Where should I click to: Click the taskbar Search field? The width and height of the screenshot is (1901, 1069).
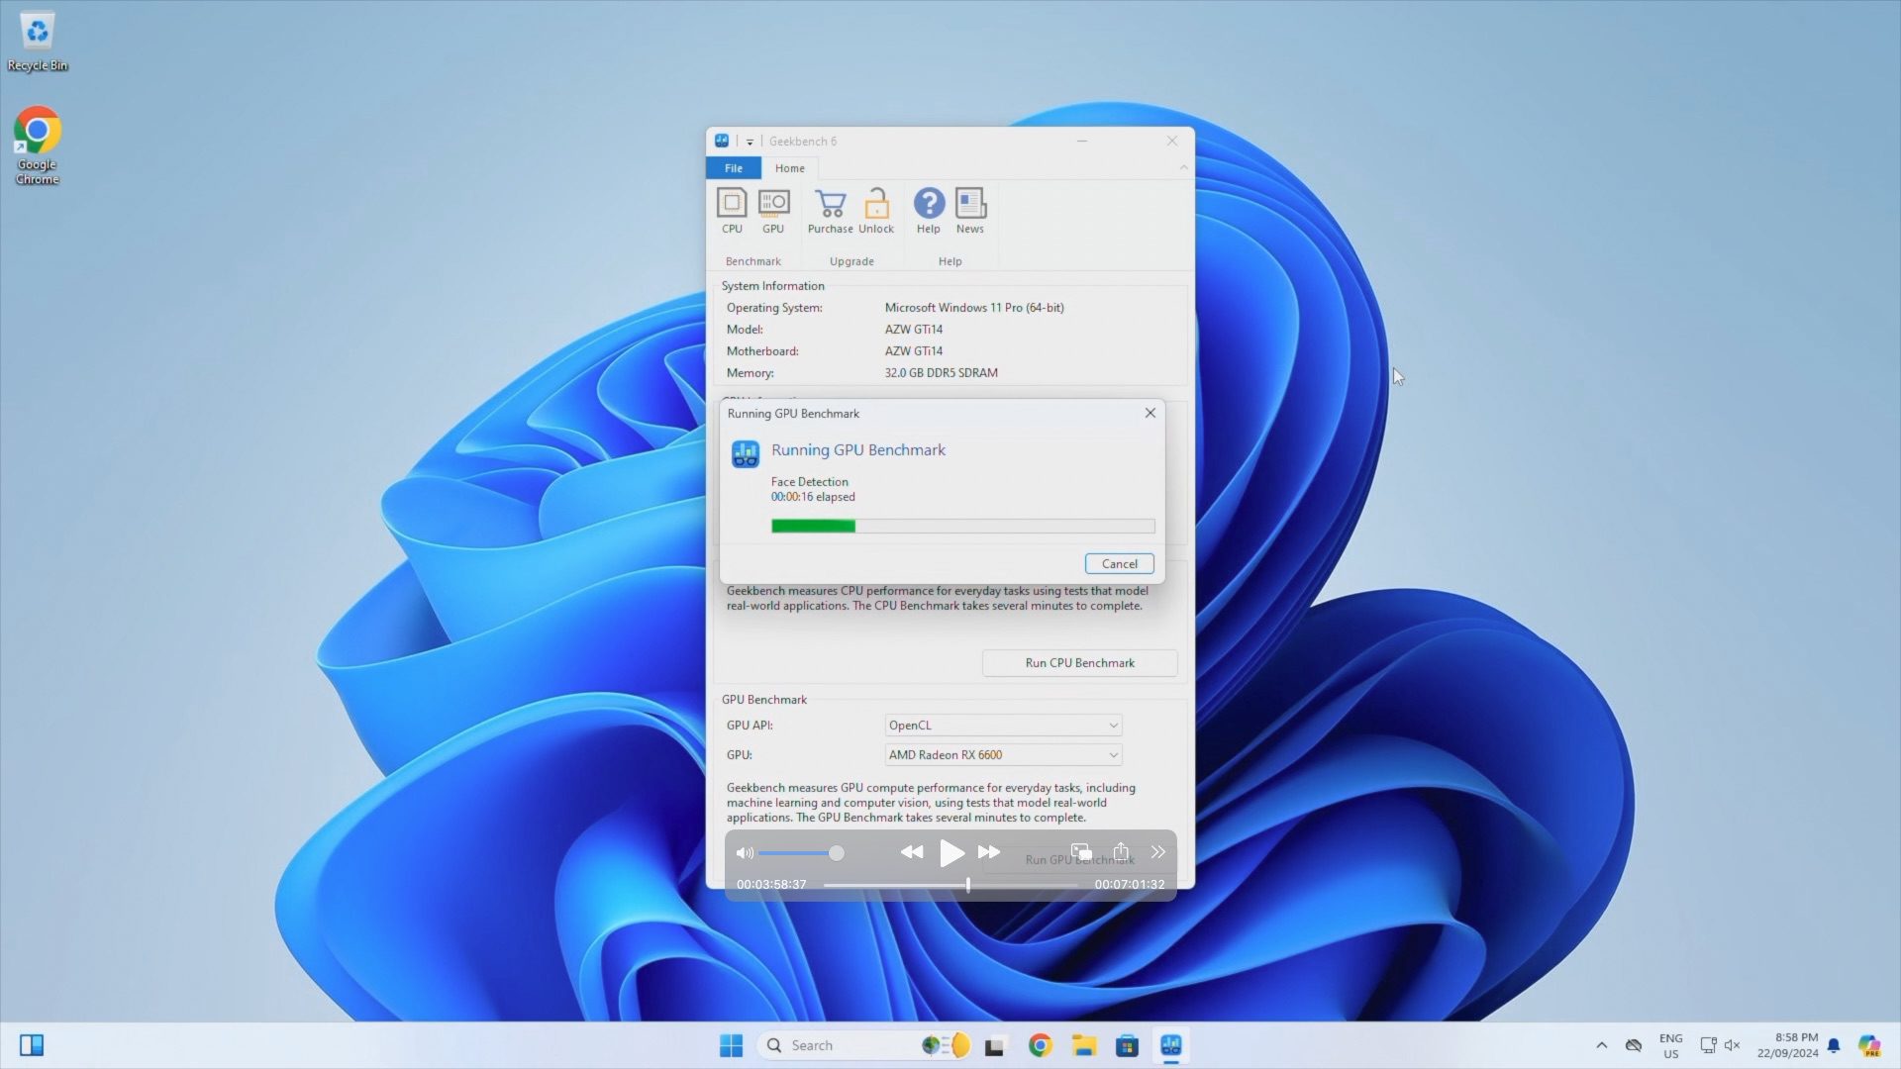click(x=851, y=1044)
